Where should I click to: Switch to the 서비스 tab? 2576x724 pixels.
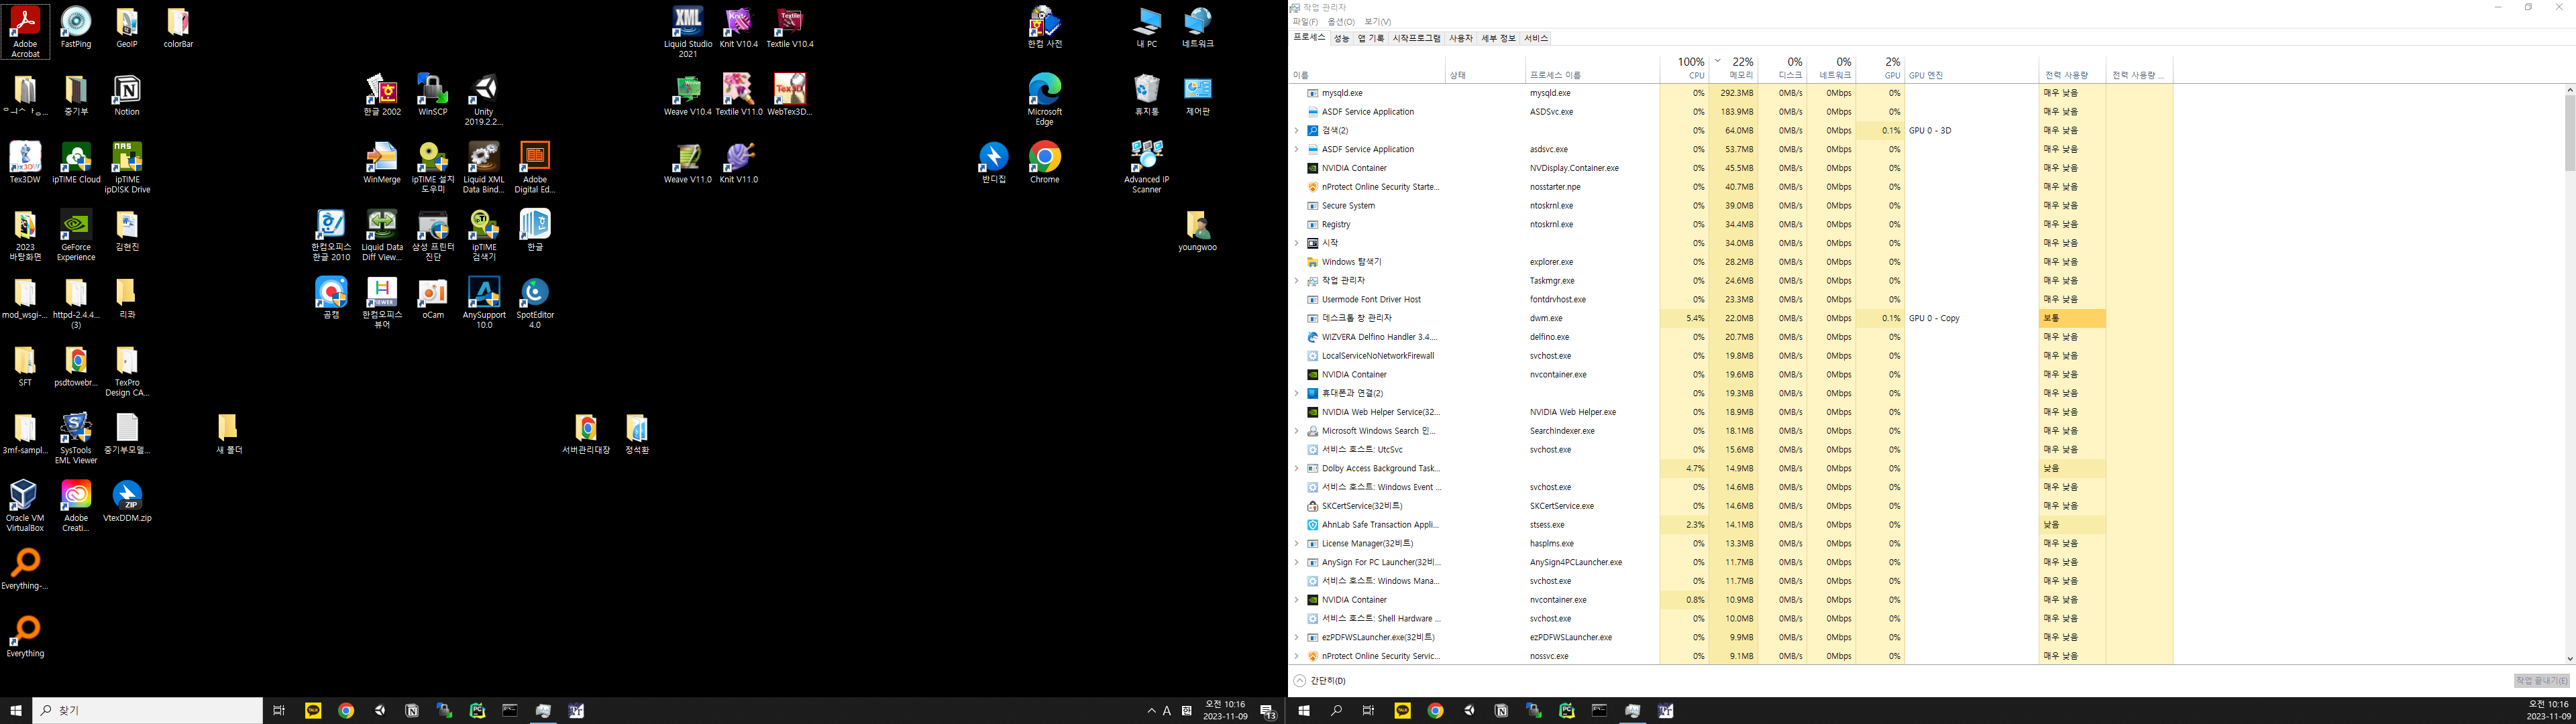tap(1535, 38)
